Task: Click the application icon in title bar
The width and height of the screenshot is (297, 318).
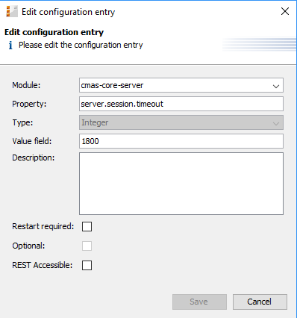Action: point(12,12)
